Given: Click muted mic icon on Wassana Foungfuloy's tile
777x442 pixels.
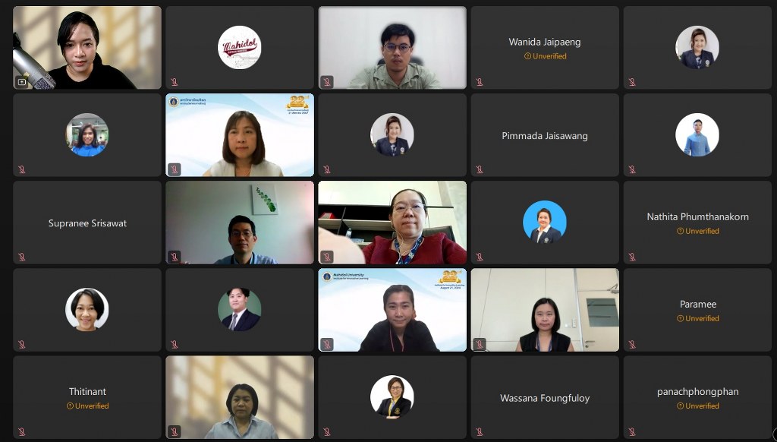Looking at the screenshot, I should [x=480, y=431].
